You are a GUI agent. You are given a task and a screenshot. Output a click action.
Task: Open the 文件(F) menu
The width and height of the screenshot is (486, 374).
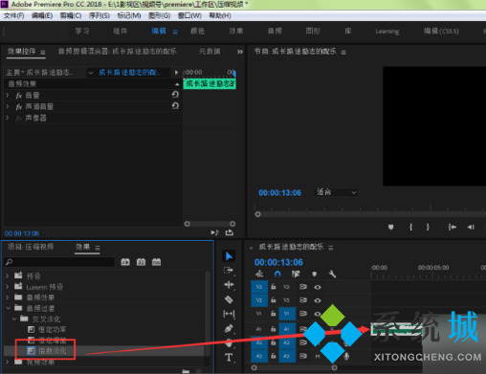[x=13, y=15]
